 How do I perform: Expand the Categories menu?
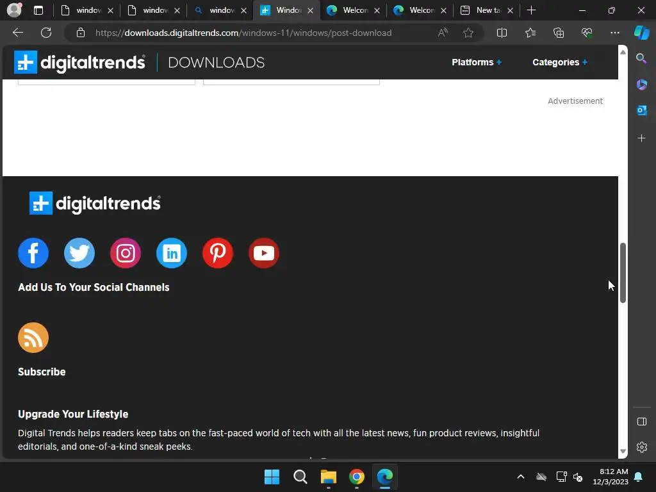pyautogui.click(x=560, y=62)
